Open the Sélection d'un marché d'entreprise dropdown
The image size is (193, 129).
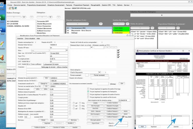point(162,15)
